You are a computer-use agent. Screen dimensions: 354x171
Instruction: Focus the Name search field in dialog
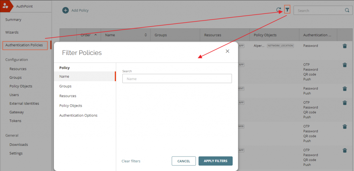point(177,79)
